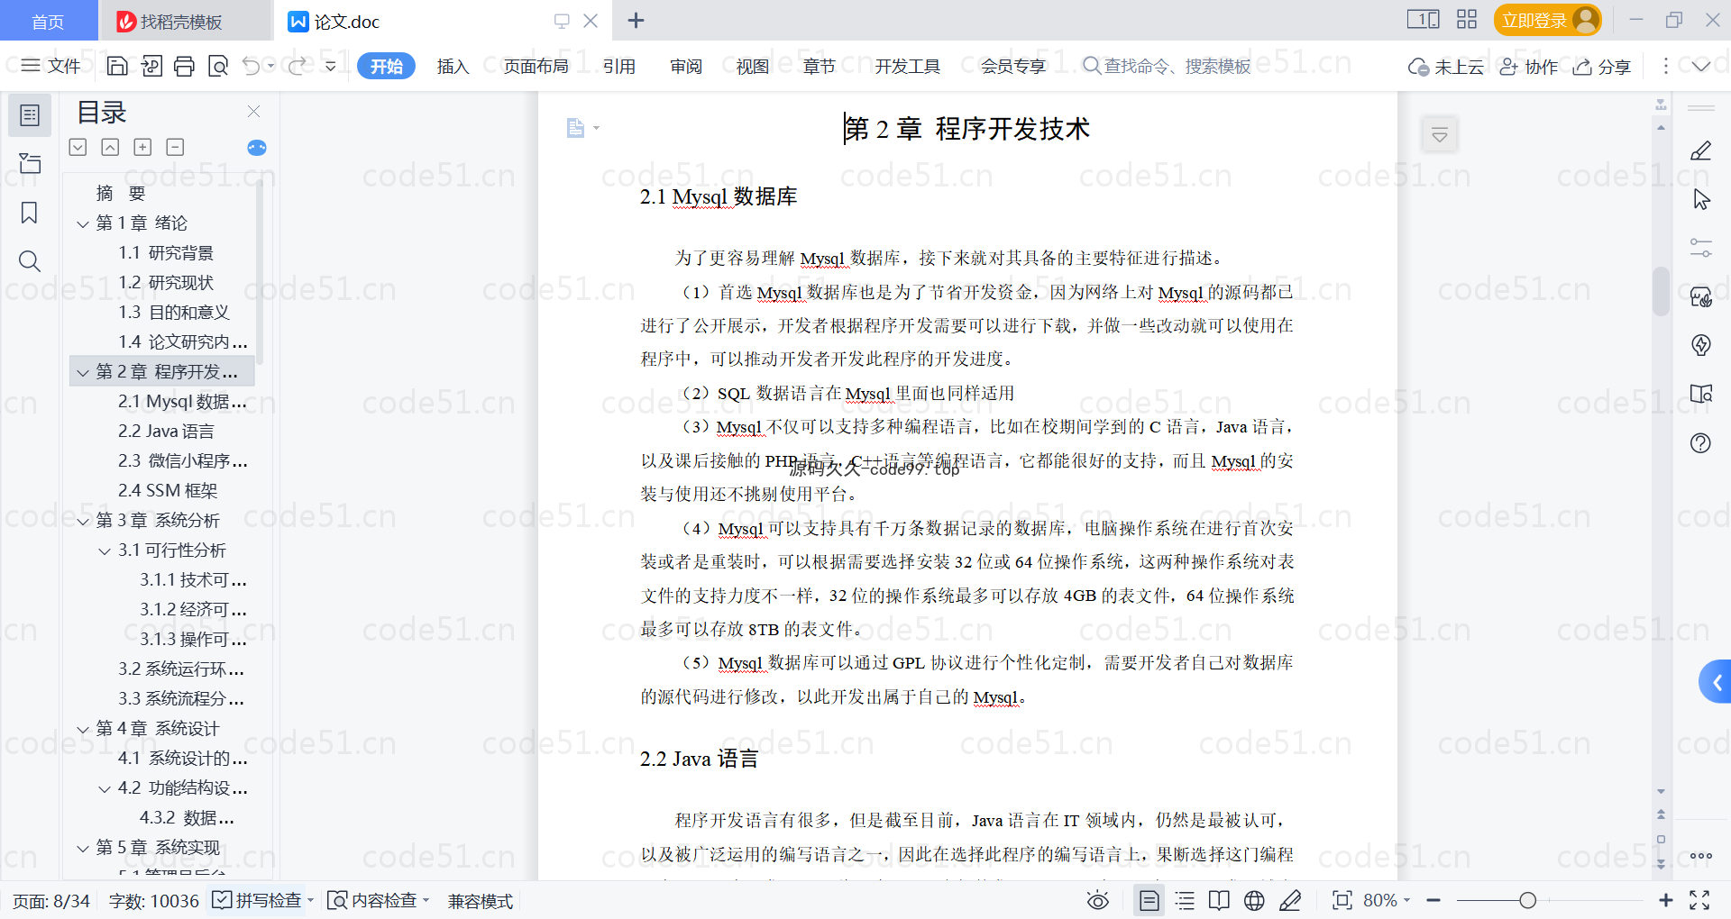Click the Undo arrow
Viewport: 1731px width, 919px height.
252,66
